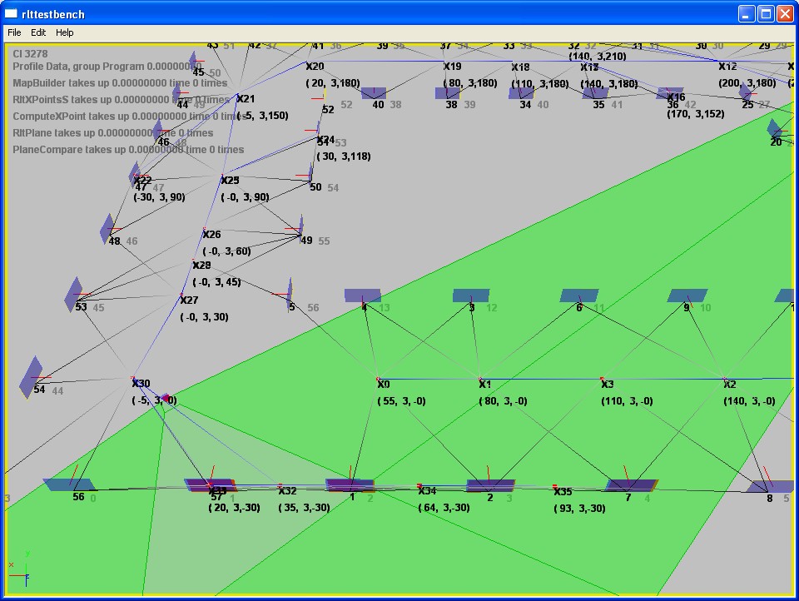
Task: Open the File menu
Action: (14, 32)
